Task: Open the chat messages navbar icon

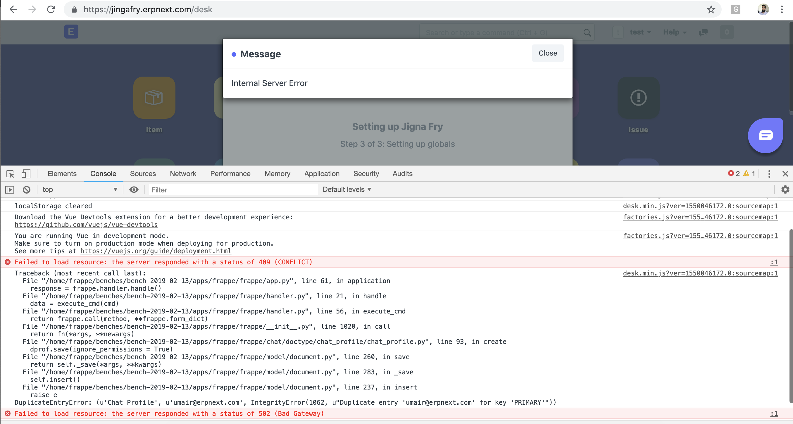Action: [x=703, y=32]
